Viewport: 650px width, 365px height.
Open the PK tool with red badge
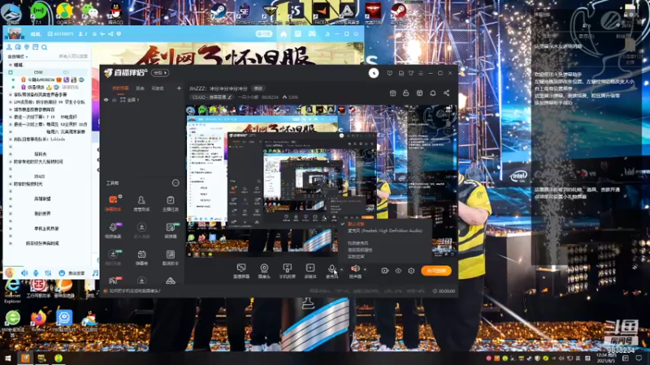(113, 281)
